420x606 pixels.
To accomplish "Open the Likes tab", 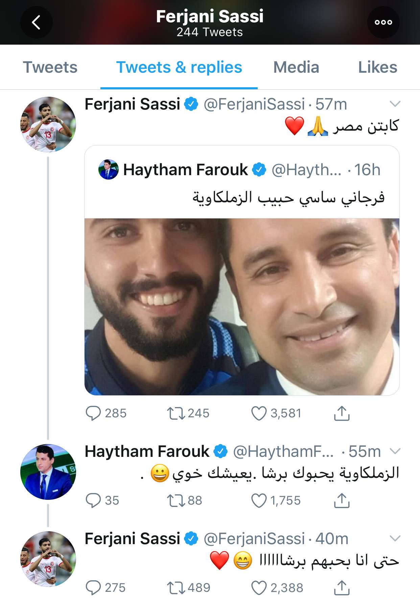I will [377, 67].
